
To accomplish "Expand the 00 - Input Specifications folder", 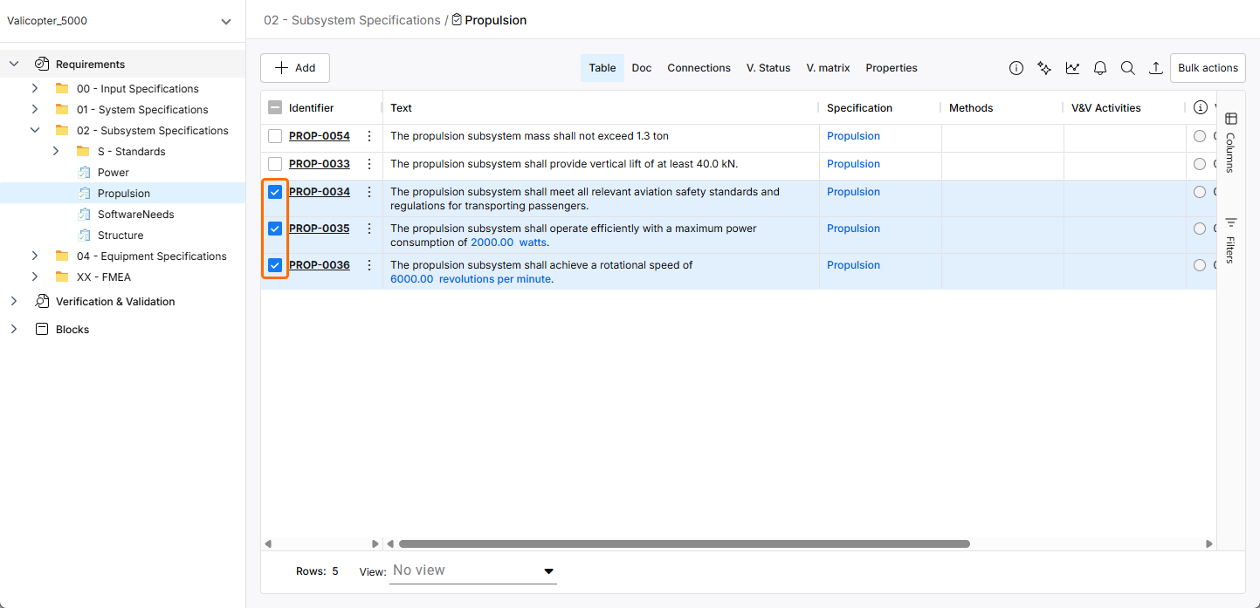I will tap(35, 89).
